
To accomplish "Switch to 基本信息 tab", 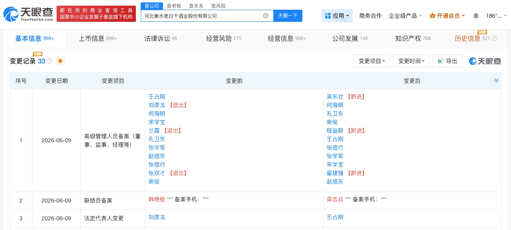I will 35,38.
